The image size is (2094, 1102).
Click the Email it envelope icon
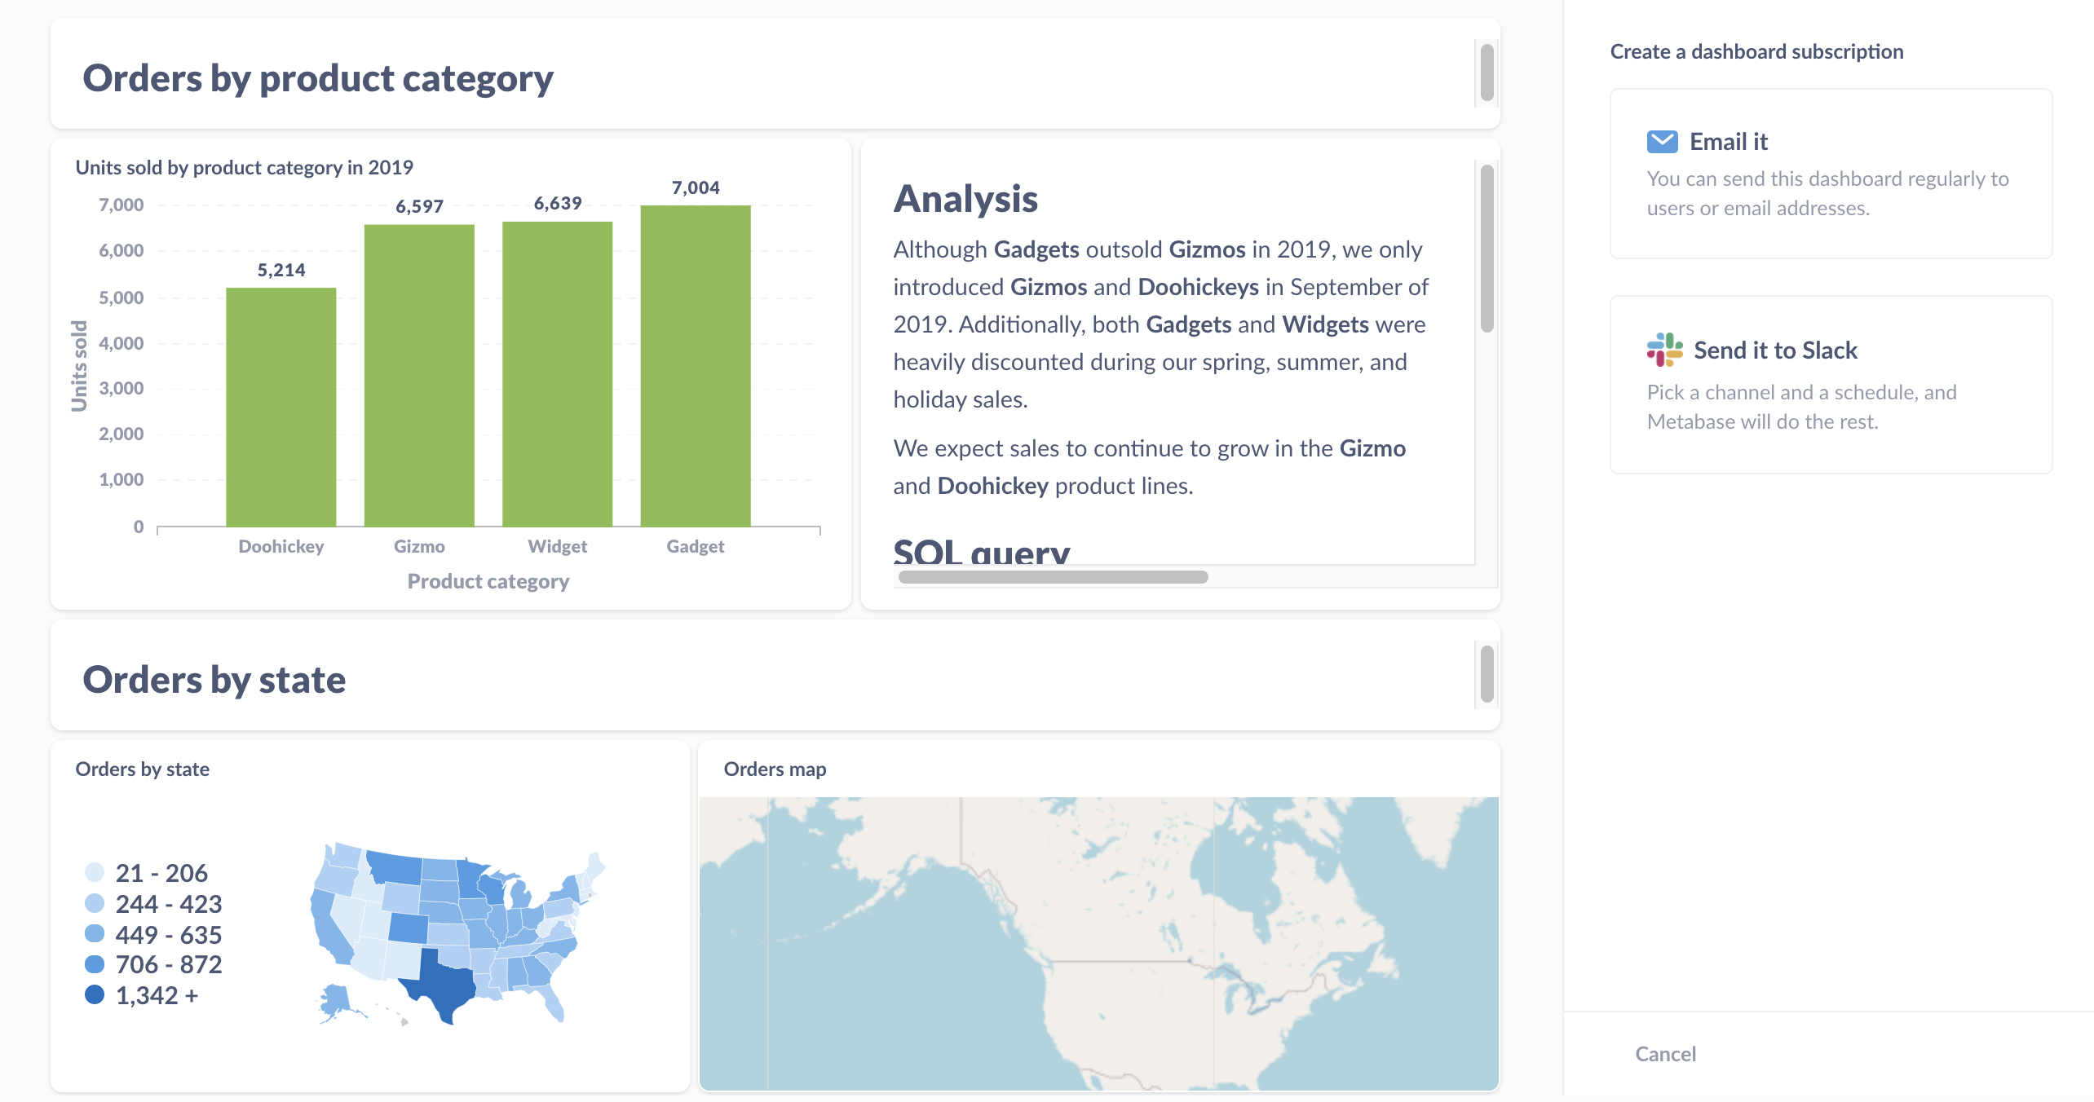click(x=1663, y=140)
